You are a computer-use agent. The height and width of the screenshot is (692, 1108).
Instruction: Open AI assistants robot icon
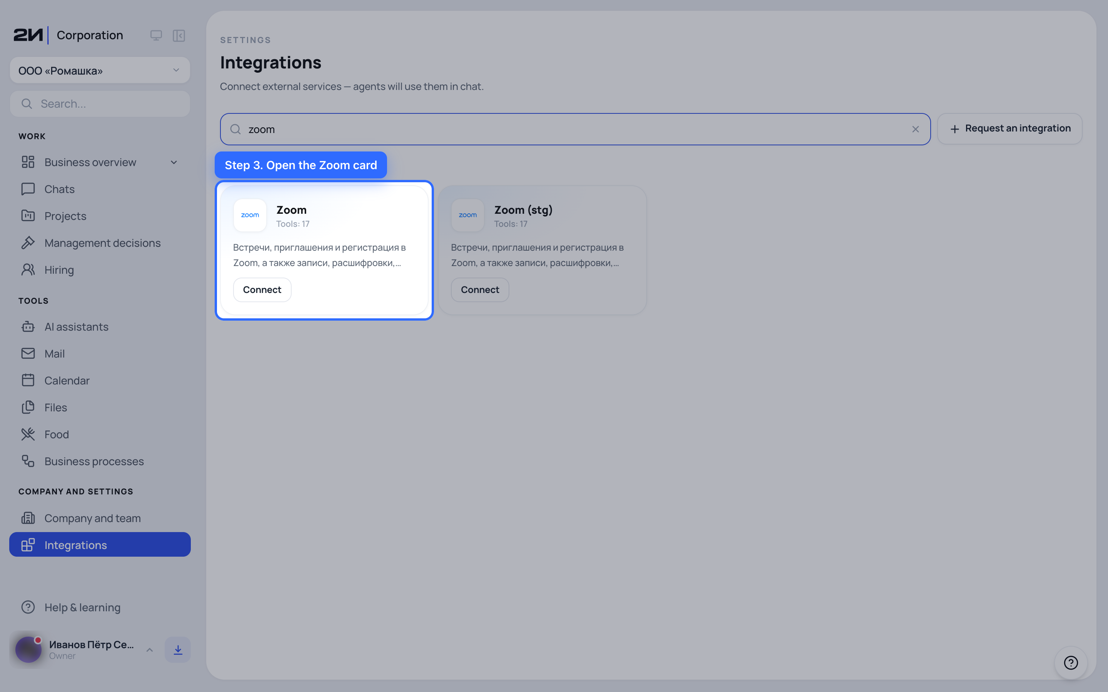[28, 327]
